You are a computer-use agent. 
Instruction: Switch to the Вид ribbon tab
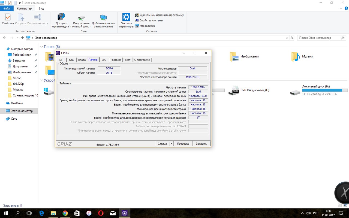tap(41, 8)
